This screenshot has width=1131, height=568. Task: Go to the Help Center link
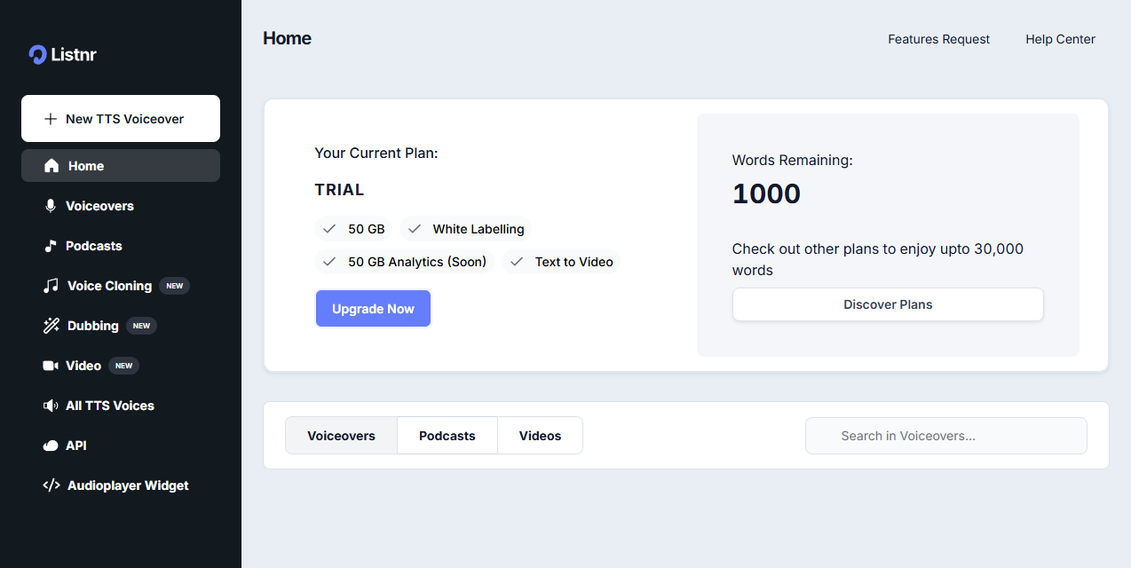(x=1060, y=39)
